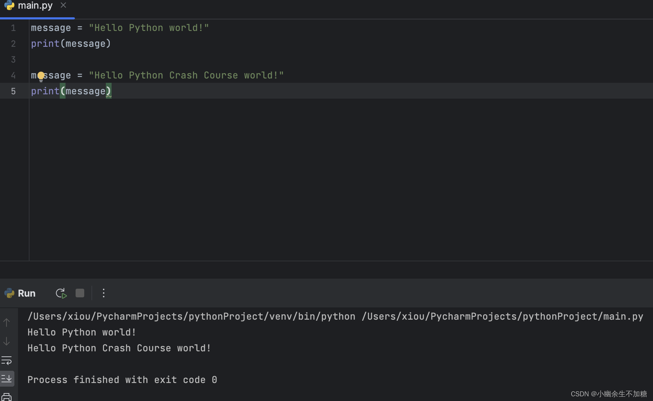Image resolution: width=653 pixels, height=401 pixels.
Task: Select line number 4 in the gutter
Action: tap(13, 76)
